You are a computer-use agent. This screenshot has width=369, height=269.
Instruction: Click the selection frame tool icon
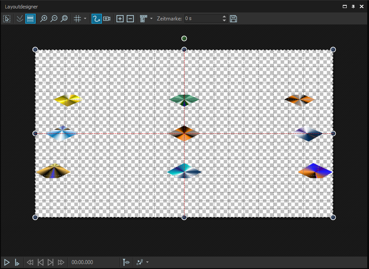tap(7, 19)
